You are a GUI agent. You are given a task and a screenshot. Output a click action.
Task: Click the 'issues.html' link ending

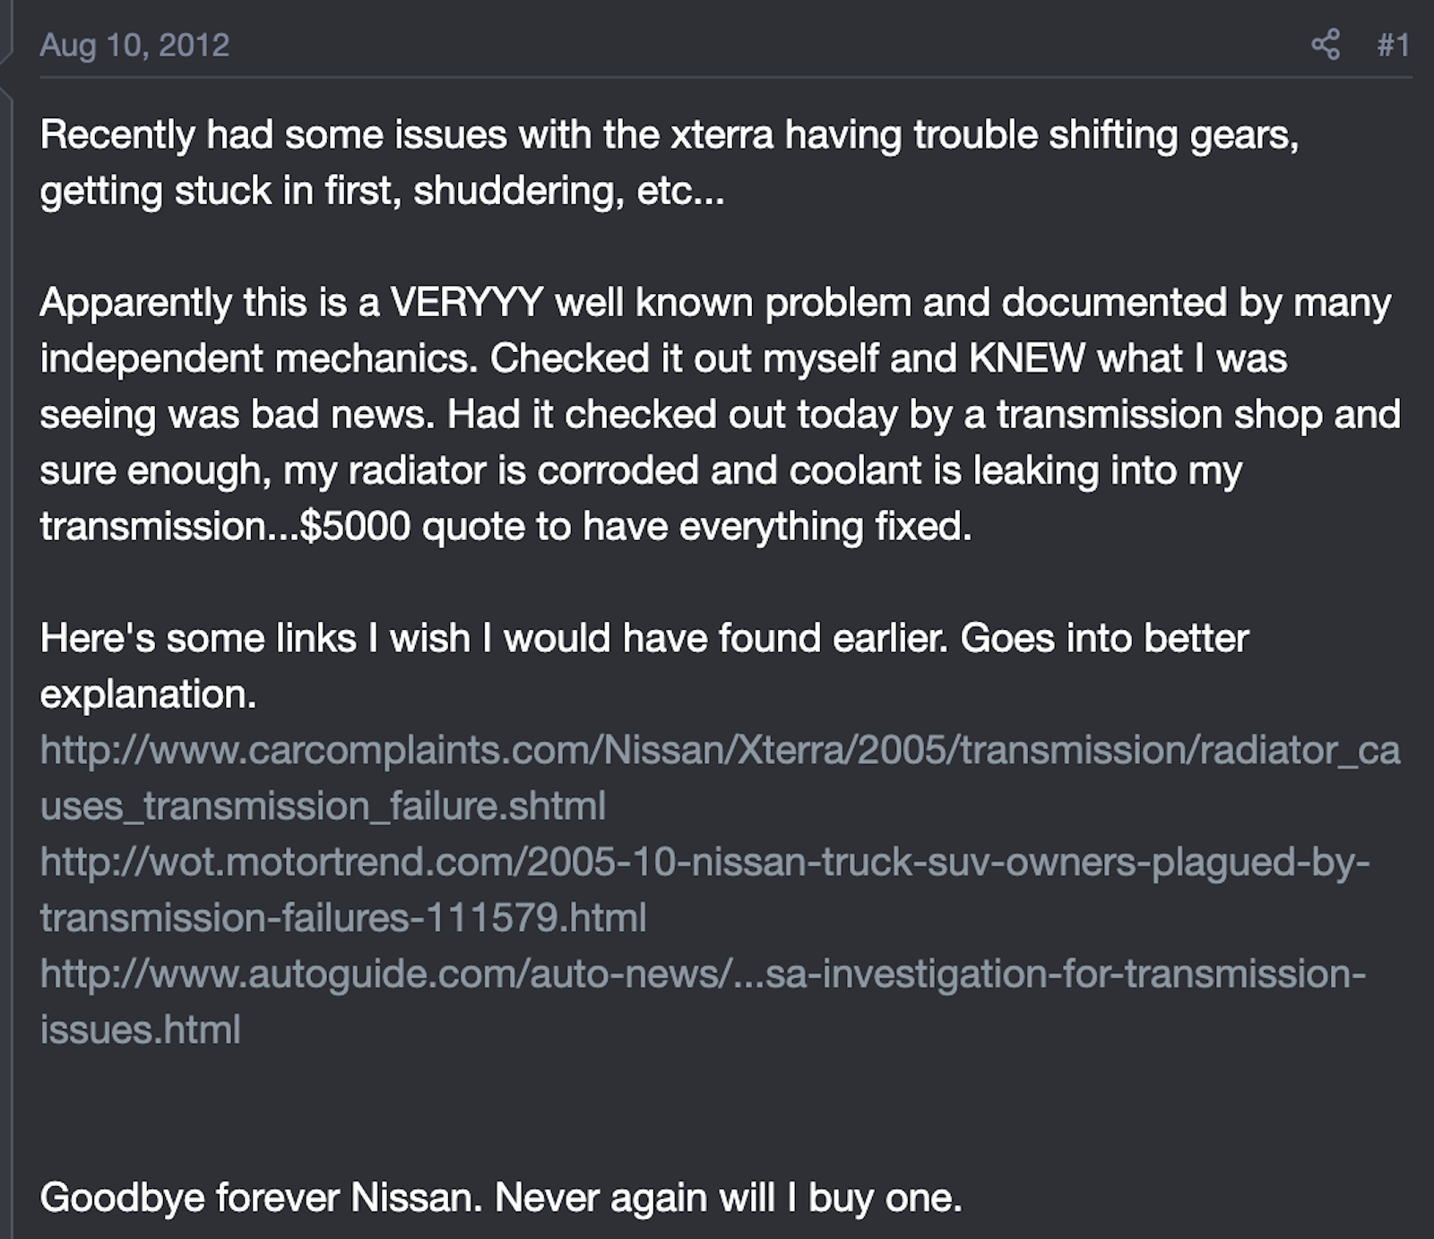tap(141, 1030)
